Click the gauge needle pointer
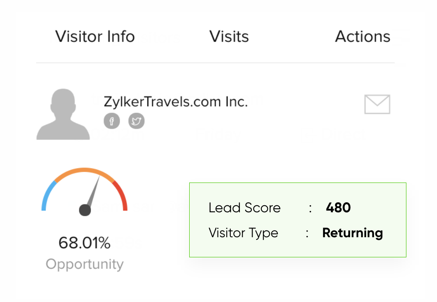 94,191
